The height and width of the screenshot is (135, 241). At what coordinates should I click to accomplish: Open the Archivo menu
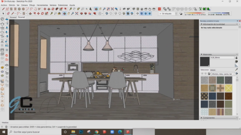[x=4, y=5]
